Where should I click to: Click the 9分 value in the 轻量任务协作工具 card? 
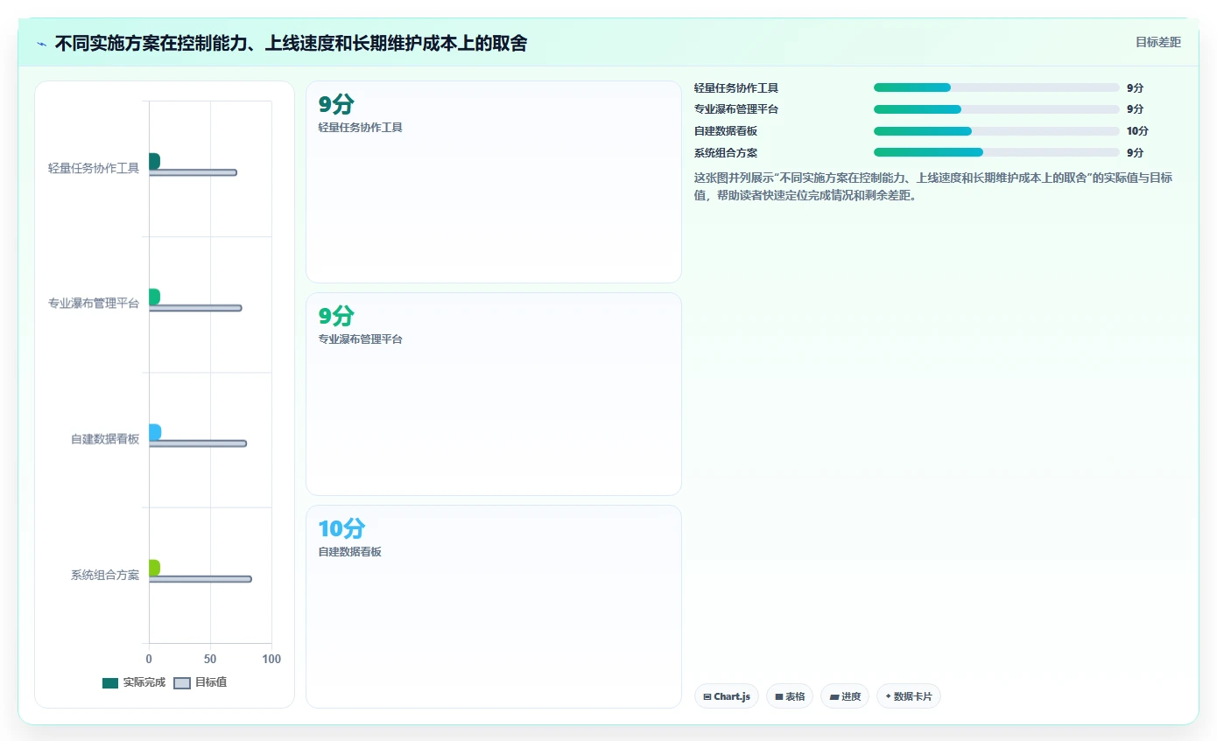[x=336, y=104]
